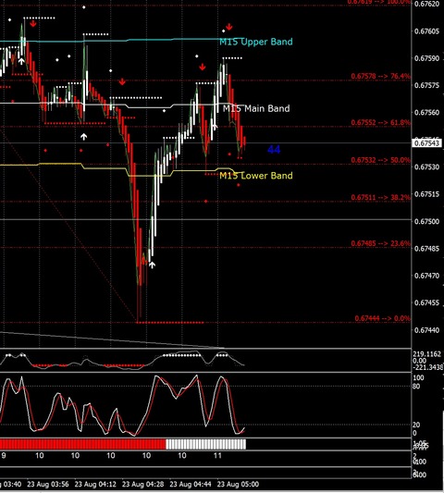
Task: Click time axis label "23 Aug 04:44"
Action: (191, 484)
